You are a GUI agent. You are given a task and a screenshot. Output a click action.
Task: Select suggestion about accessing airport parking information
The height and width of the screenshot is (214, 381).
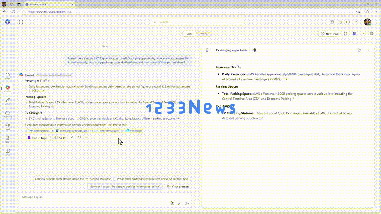tap(125, 187)
